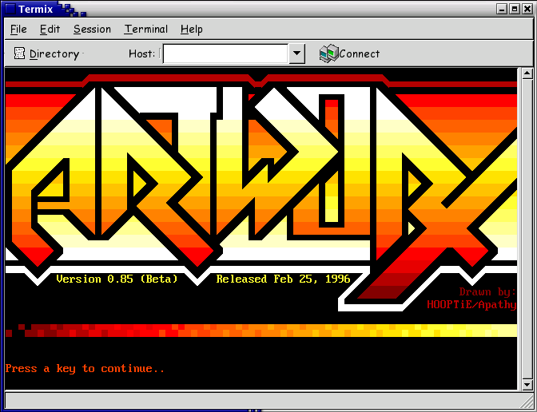Viewport: 537px width, 412px height.
Task: Open the Help menu
Action: tap(192, 30)
